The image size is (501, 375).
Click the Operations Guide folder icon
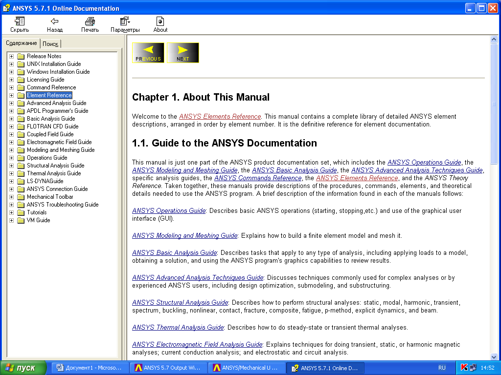[x=21, y=158]
